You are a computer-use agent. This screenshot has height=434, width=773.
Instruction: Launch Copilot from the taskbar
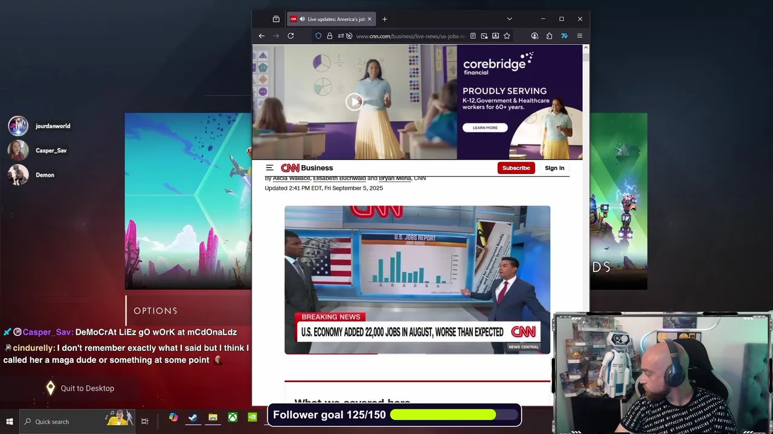pos(173,417)
